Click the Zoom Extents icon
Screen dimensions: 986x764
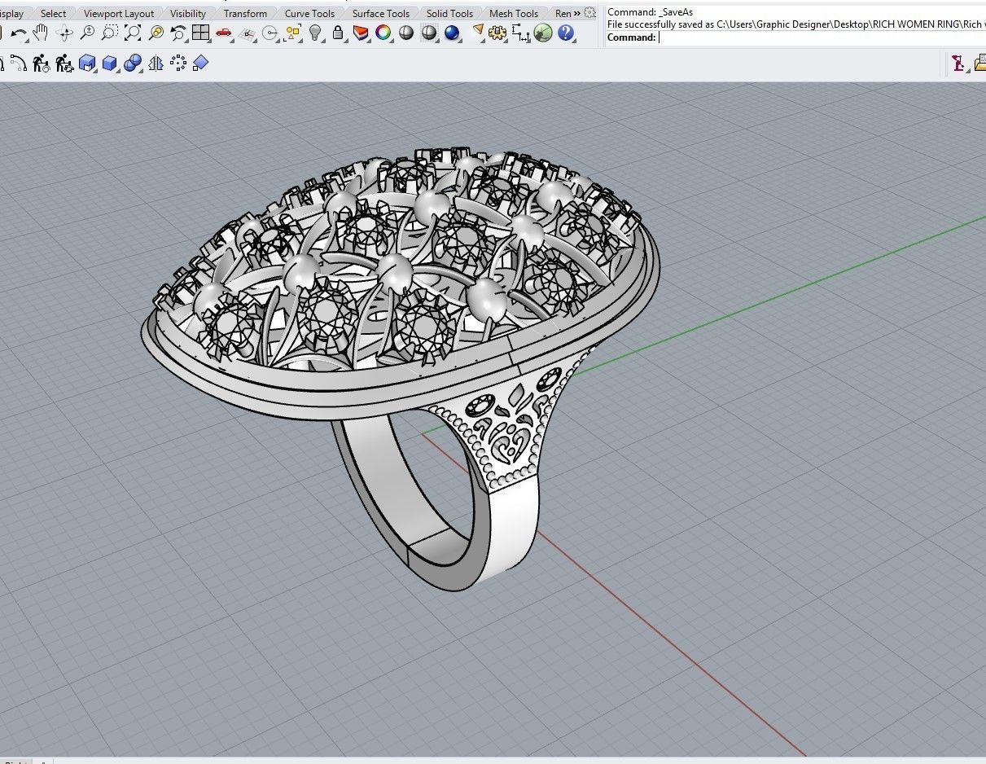tap(132, 33)
